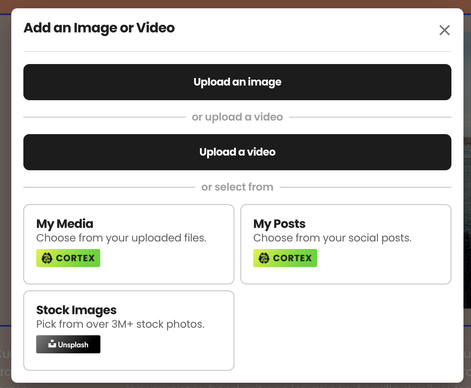Viewport: 471px width, 388px height.
Task: Click the brain icon in My Posts' Cortex badge
Action: point(264,258)
